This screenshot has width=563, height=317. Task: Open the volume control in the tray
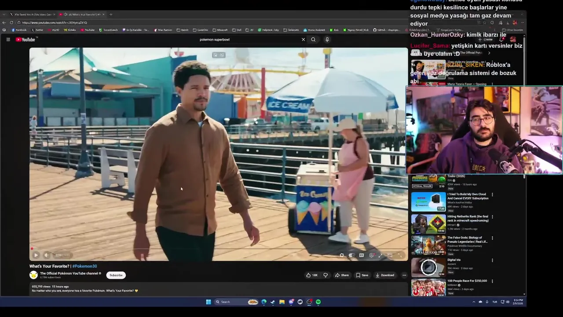coord(508,302)
